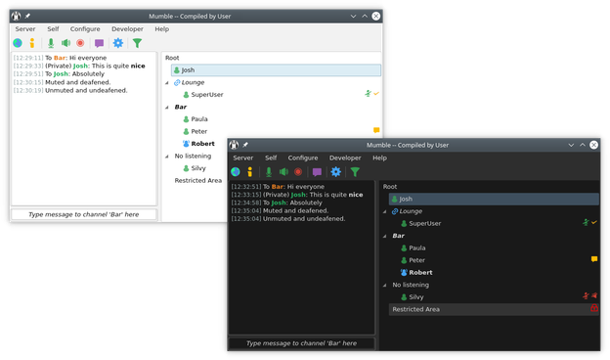Open settings gear icon in dark window
The width and height of the screenshot is (610, 360).
[x=335, y=171]
